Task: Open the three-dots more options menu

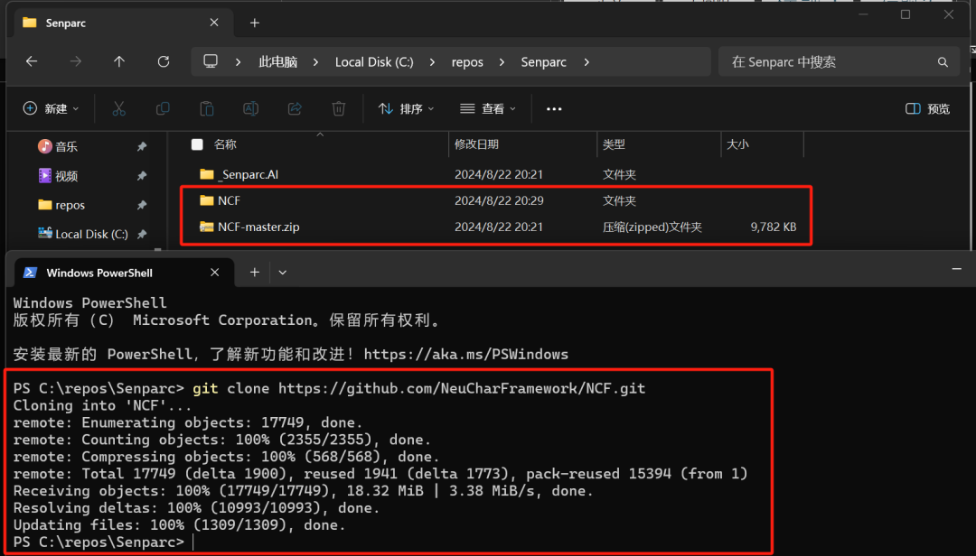Action: coord(554,109)
